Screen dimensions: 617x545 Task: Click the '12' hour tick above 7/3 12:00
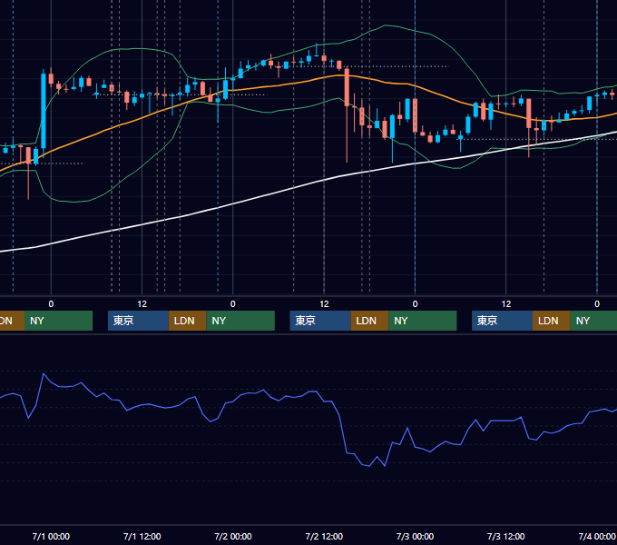click(x=506, y=304)
